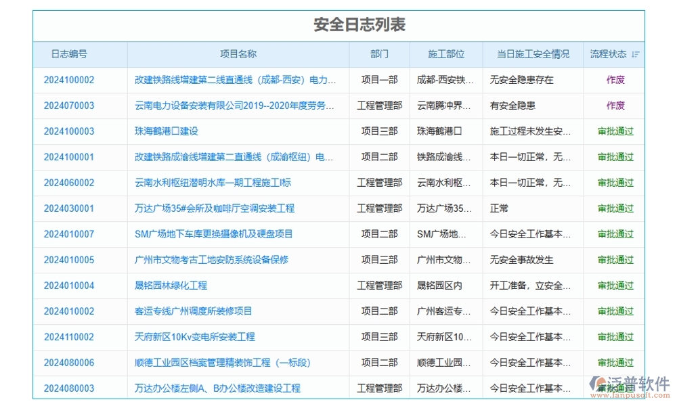Click 审批通过 status for 珠海鹤港口建设
This screenshot has width=677, height=406.
[615, 131]
